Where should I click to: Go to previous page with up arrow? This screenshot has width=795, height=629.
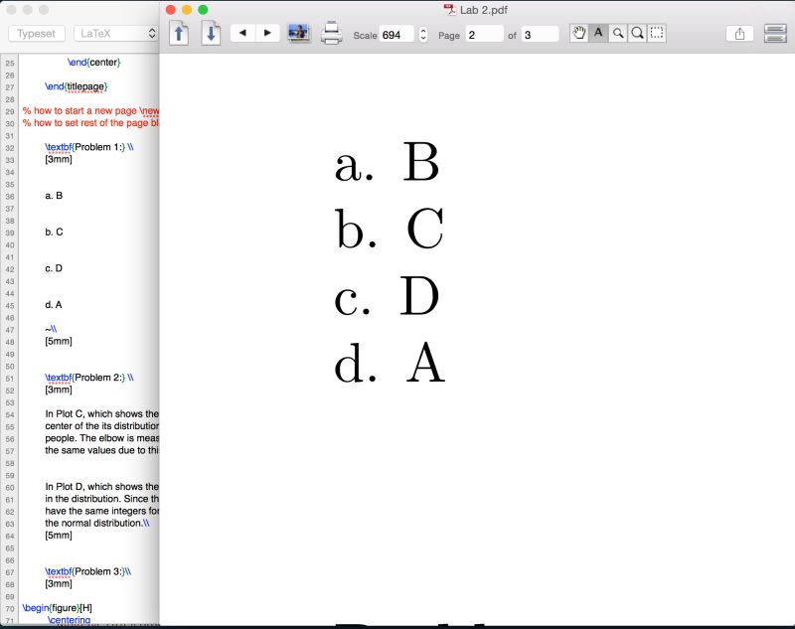179,34
